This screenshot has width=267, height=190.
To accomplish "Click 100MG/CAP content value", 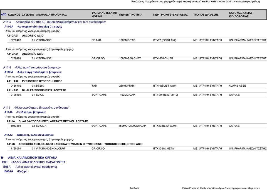I will 127,95.
